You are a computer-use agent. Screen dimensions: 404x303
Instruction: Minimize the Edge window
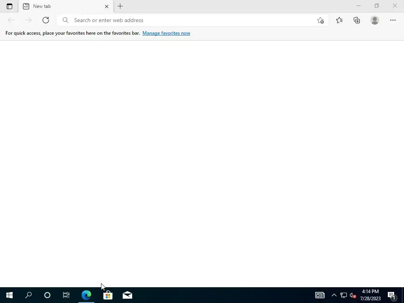[359, 6]
